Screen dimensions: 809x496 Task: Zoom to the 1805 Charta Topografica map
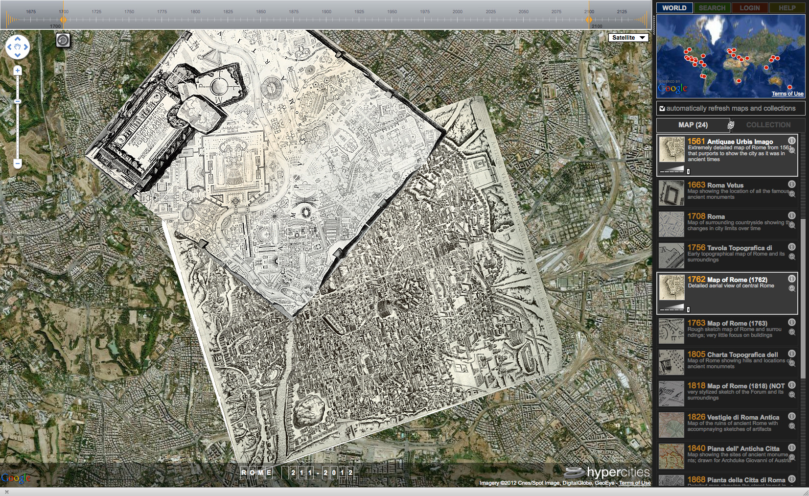pos(792,364)
